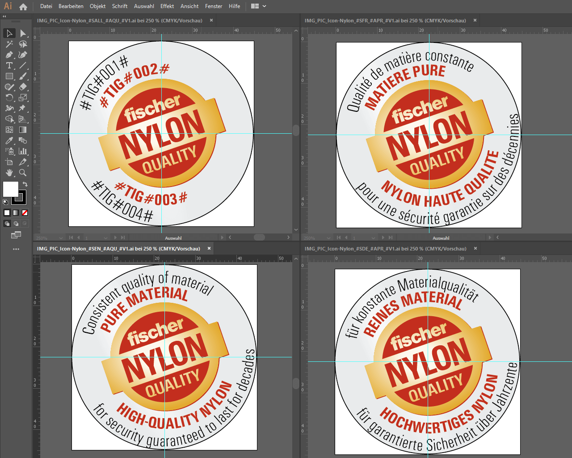Select the Scale tool
This screenshot has height=458, width=572.
coord(23,98)
